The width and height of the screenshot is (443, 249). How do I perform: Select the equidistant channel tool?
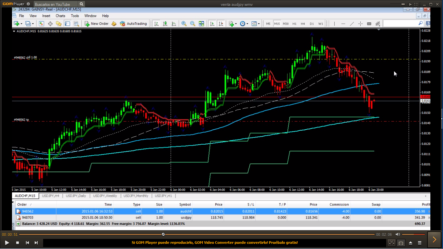[378, 24]
